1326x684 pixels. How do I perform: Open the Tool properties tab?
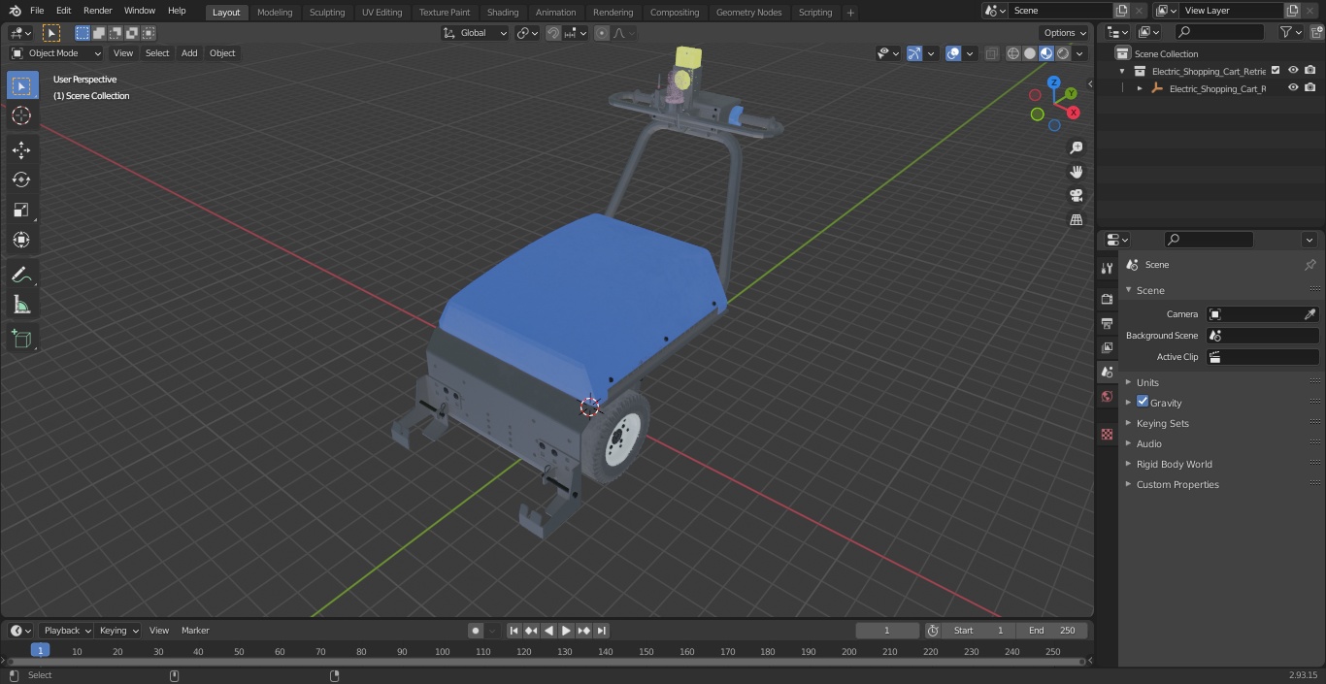pyautogui.click(x=1107, y=269)
